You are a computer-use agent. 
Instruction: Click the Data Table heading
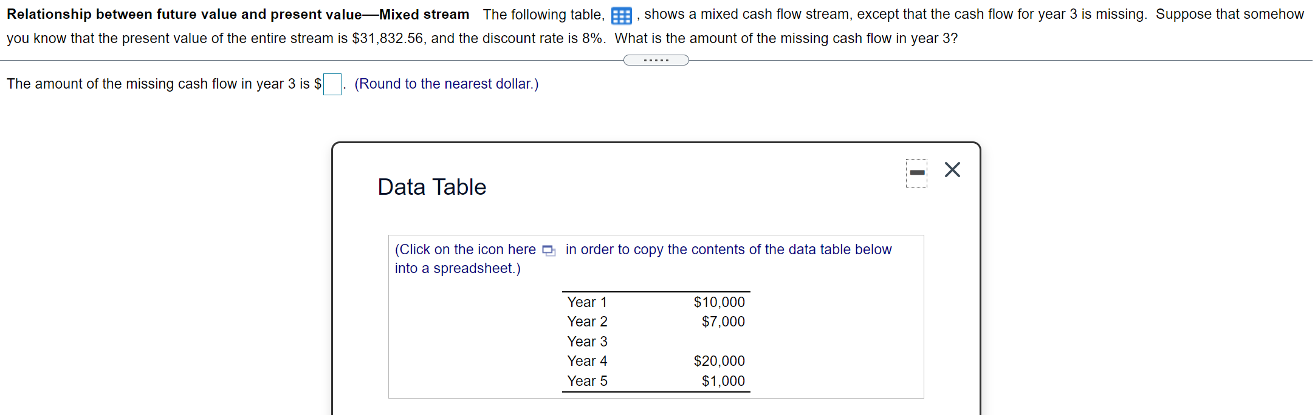[431, 187]
